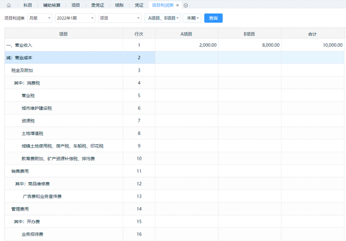Select the 资源税 row
Screen dimensions: 346x241
pos(174,120)
